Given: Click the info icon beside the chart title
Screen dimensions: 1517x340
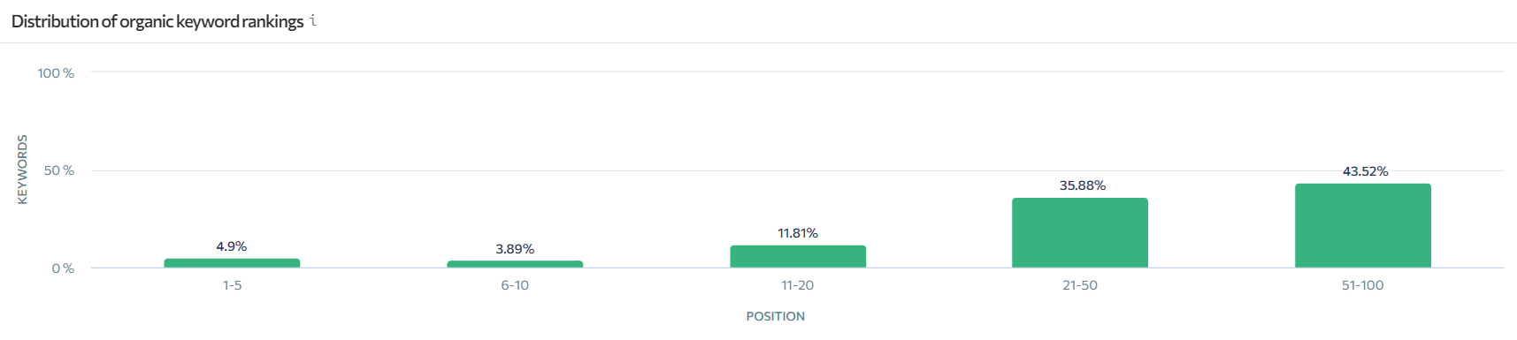Looking at the screenshot, I should coord(313,20).
